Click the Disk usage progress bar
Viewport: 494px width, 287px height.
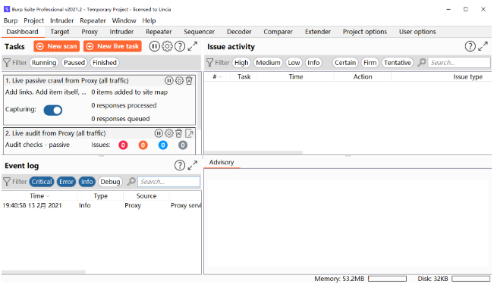pyautogui.click(x=471, y=279)
